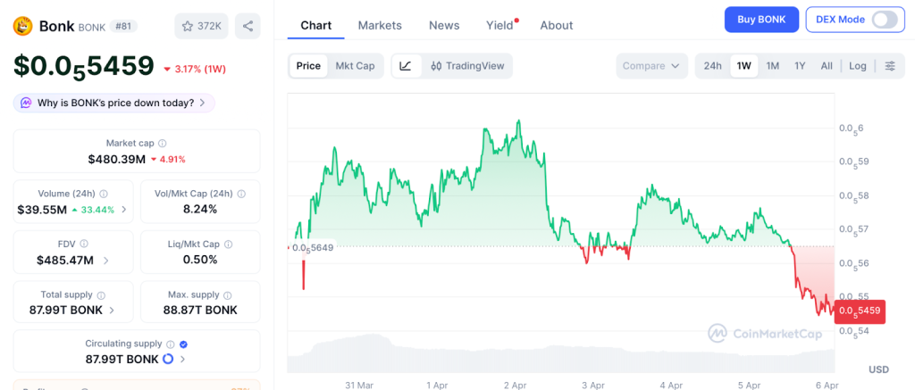The image size is (915, 390).
Task: Click the Buy BONK button
Action: point(761,20)
